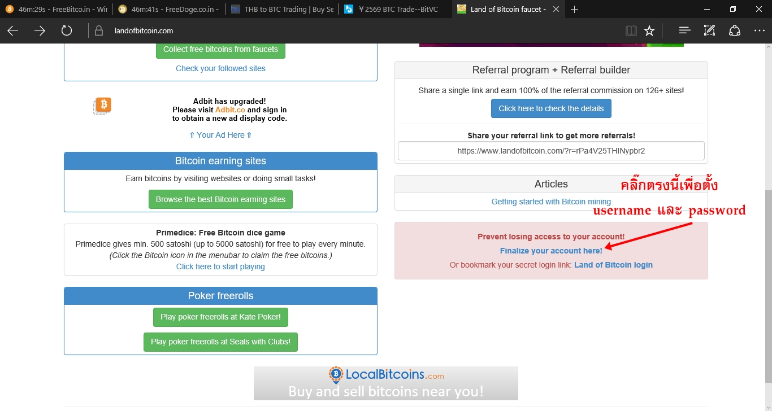Viewport: 772px width, 411px height.
Task: Open Click here to start playing link
Action: [x=220, y=266]
